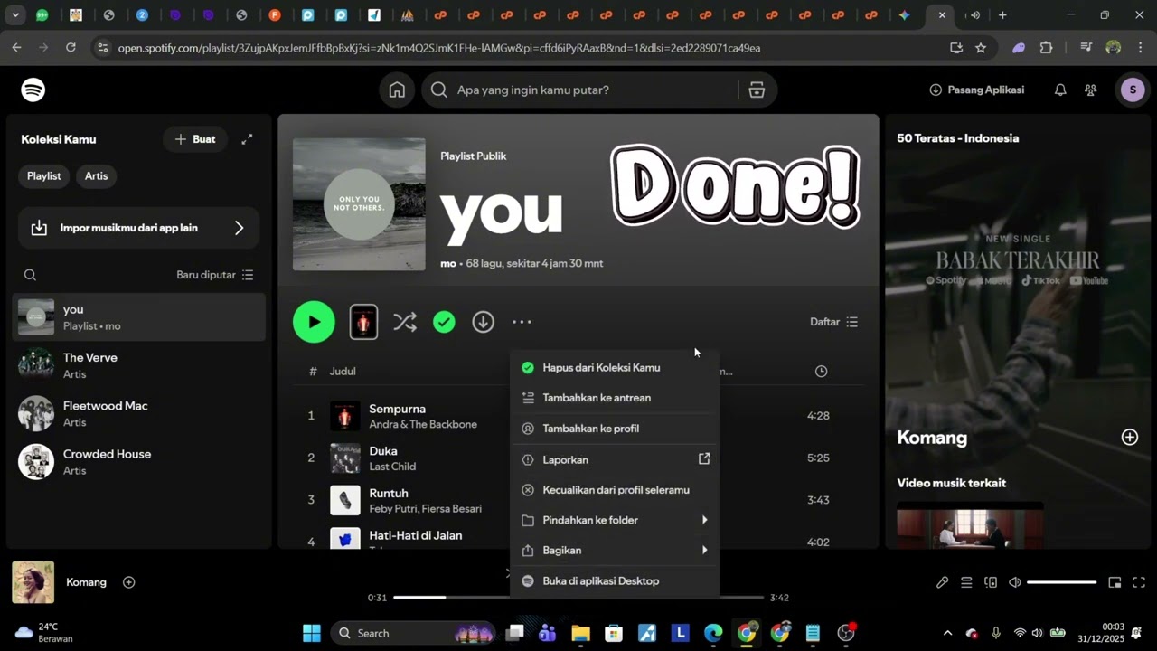The height and width of the screenshot is (651, 1157).
Task: Add Komang to library in right panel
Action: click(1130, 438)
